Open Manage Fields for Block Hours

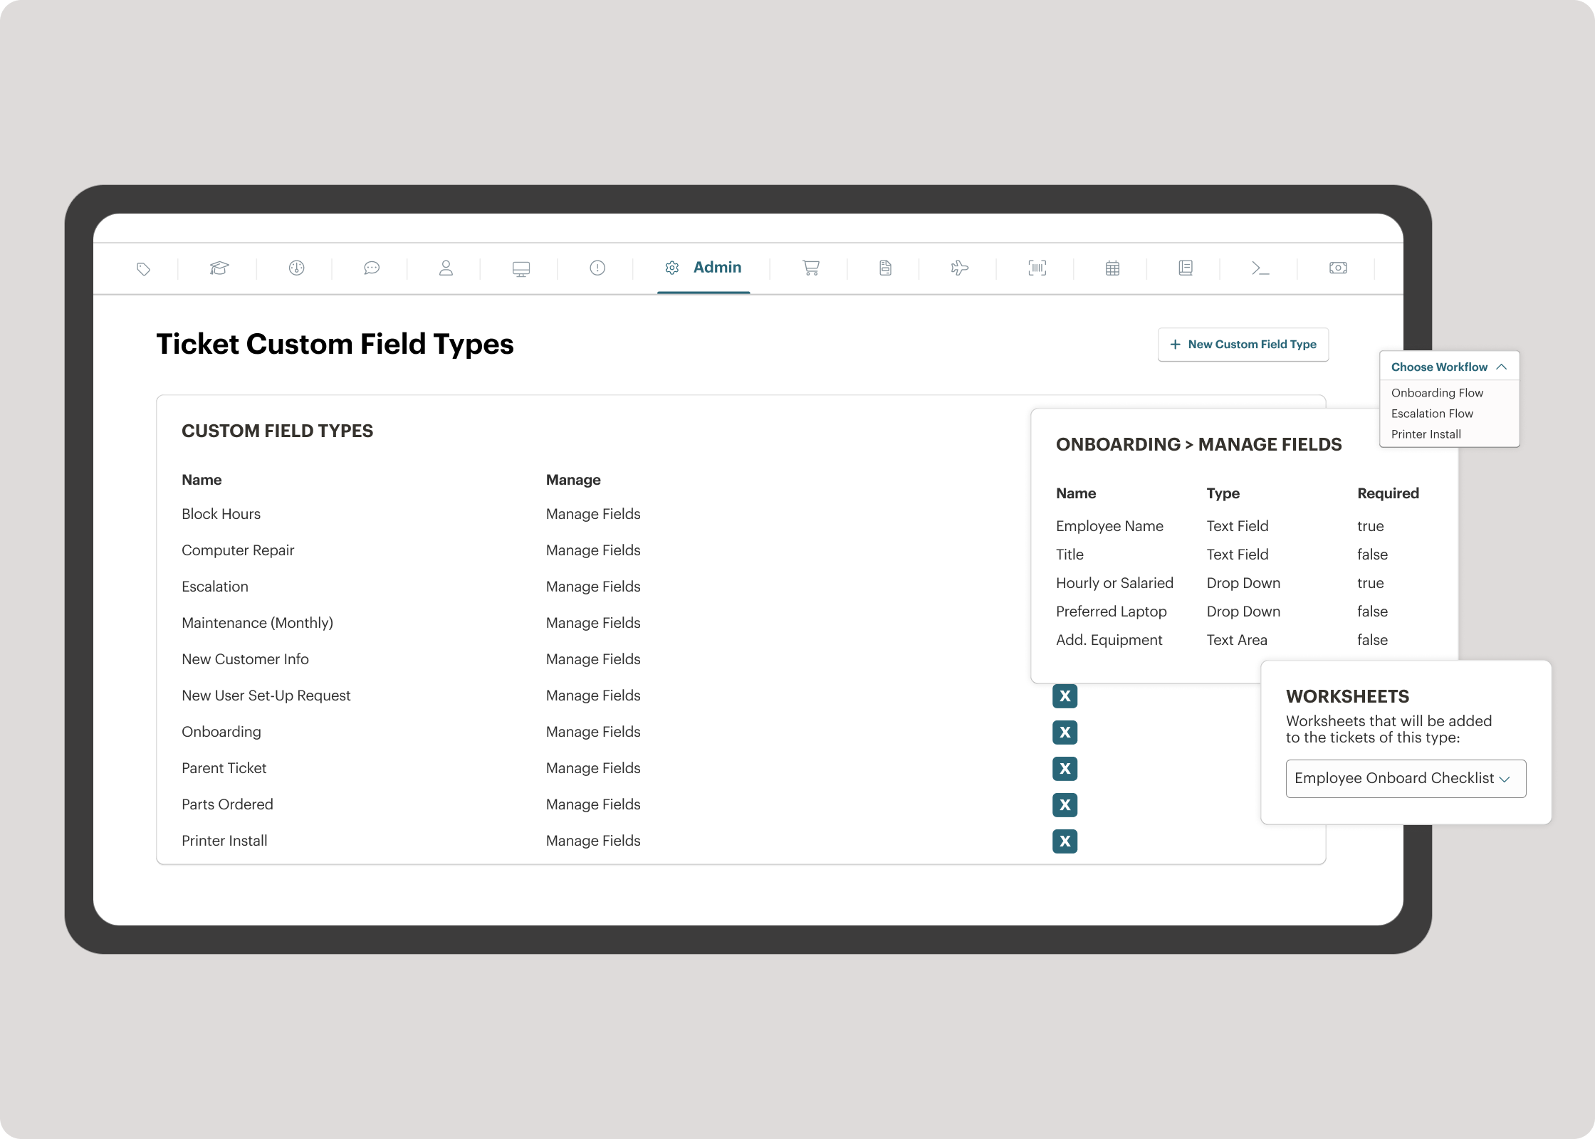point(592,514)
